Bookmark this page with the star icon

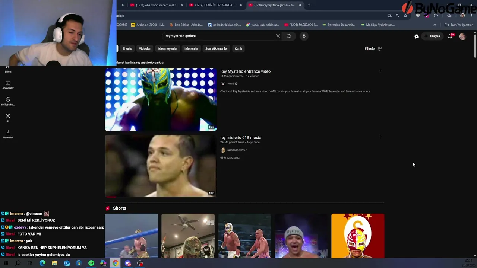click(405, 16)
